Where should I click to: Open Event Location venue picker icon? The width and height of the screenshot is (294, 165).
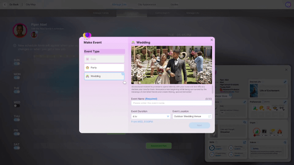click(209, 116)
